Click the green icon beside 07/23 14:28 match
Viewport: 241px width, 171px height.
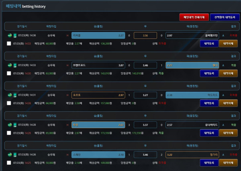tap(14, 125)
